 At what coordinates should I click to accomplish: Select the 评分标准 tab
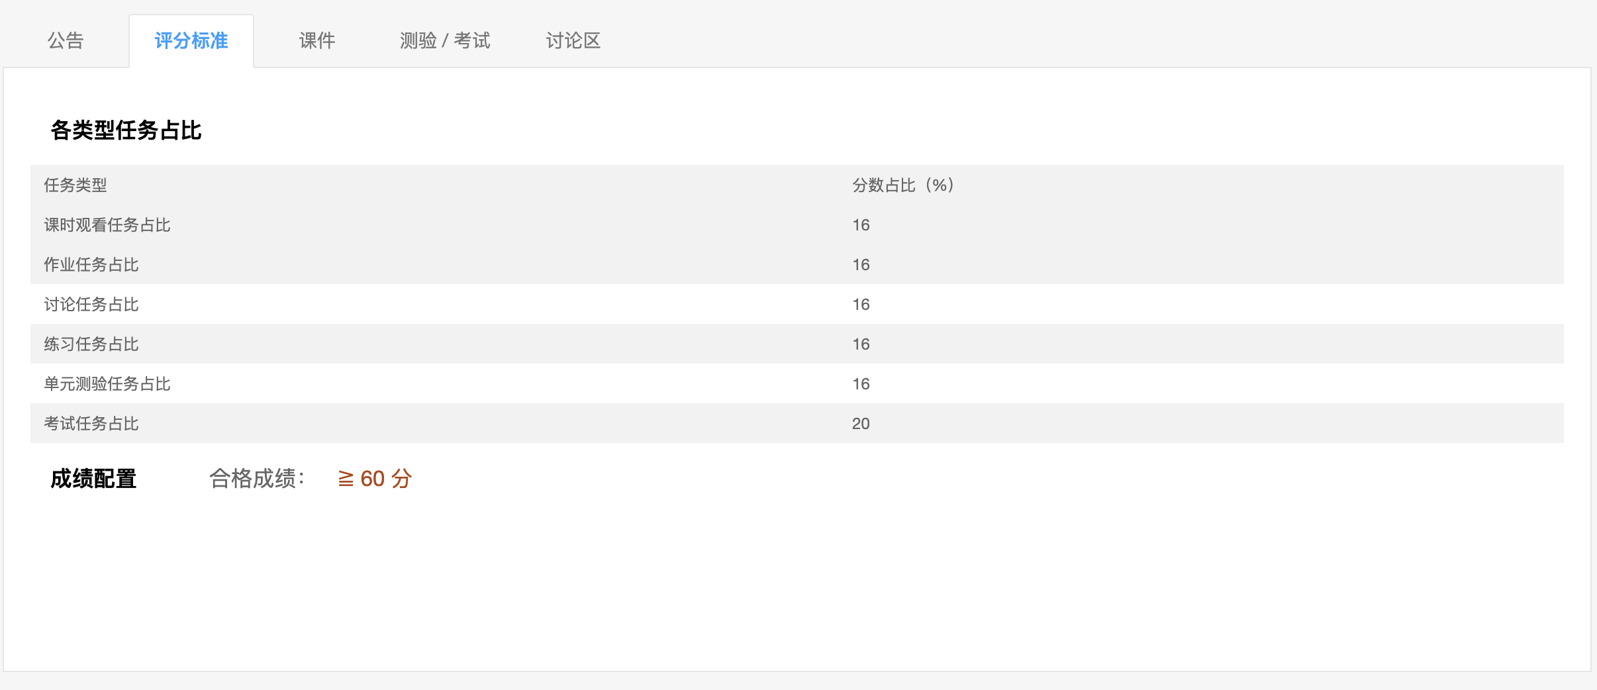click(x=191, y=41)
